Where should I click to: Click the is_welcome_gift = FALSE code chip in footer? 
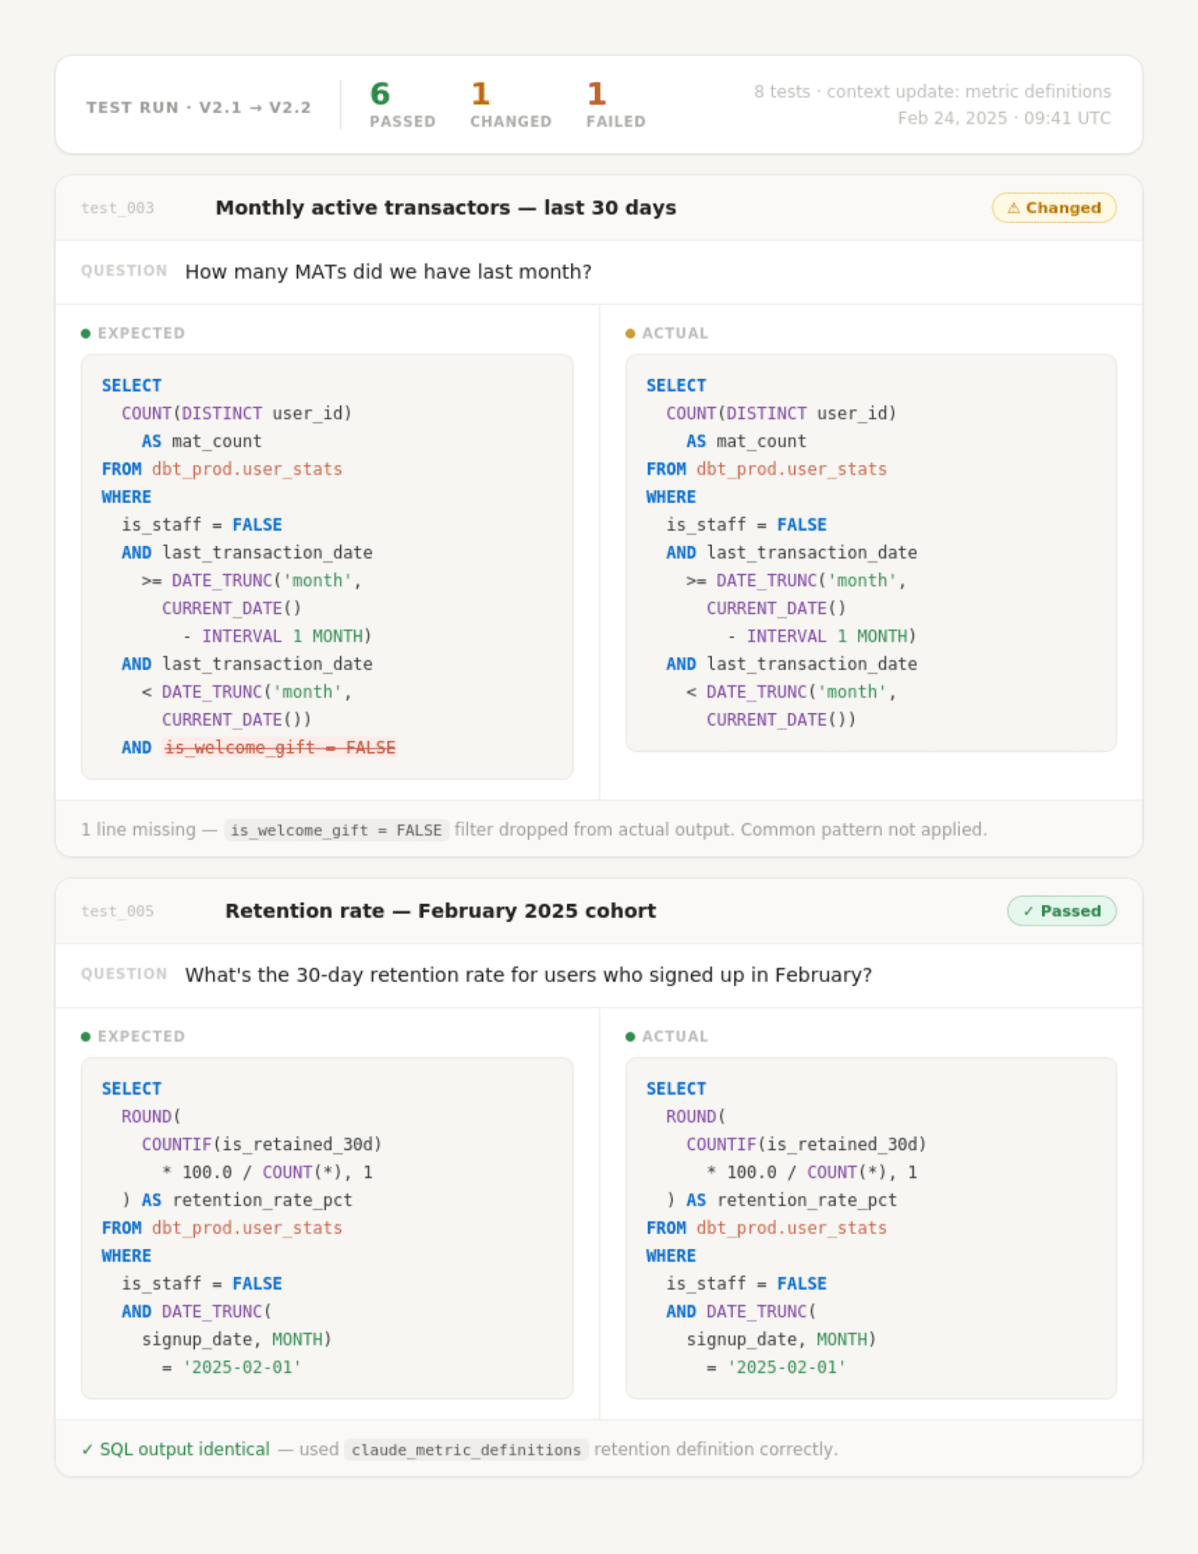tap(336, 831)
